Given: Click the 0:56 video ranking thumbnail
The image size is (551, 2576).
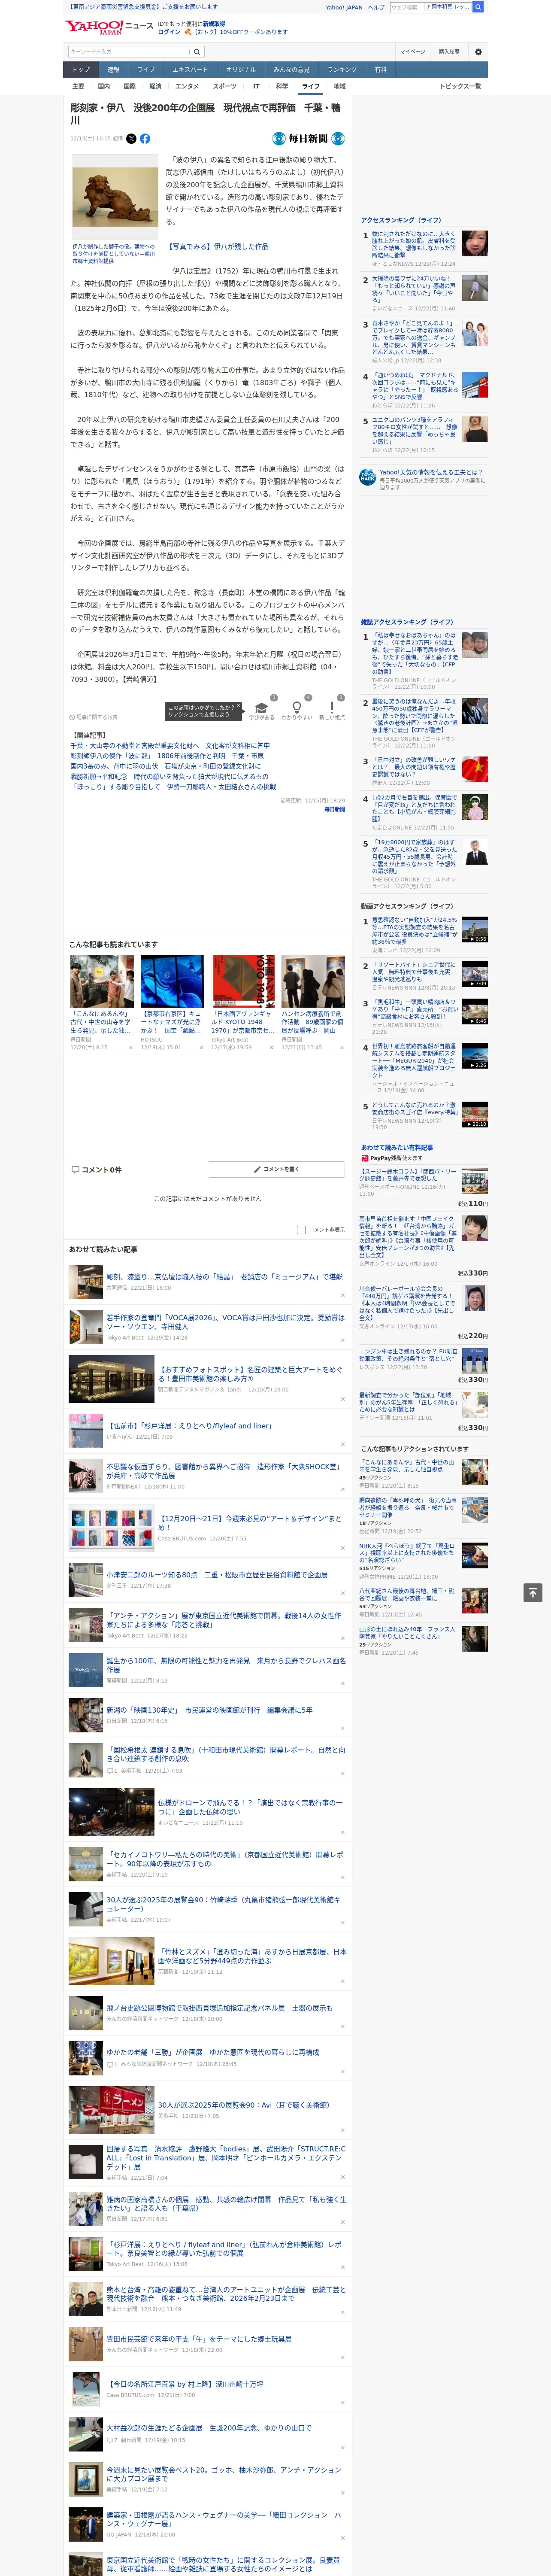Looking at the screenshot, I should [x=475, y=930].
